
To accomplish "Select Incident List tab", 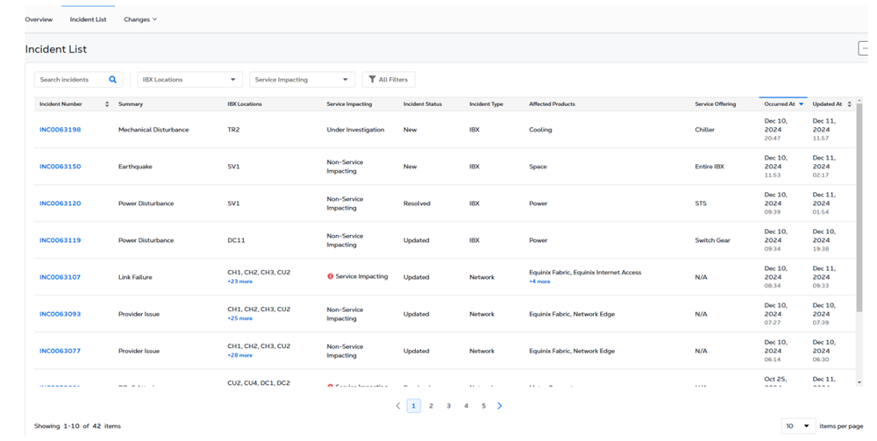I will coord(88,19).
